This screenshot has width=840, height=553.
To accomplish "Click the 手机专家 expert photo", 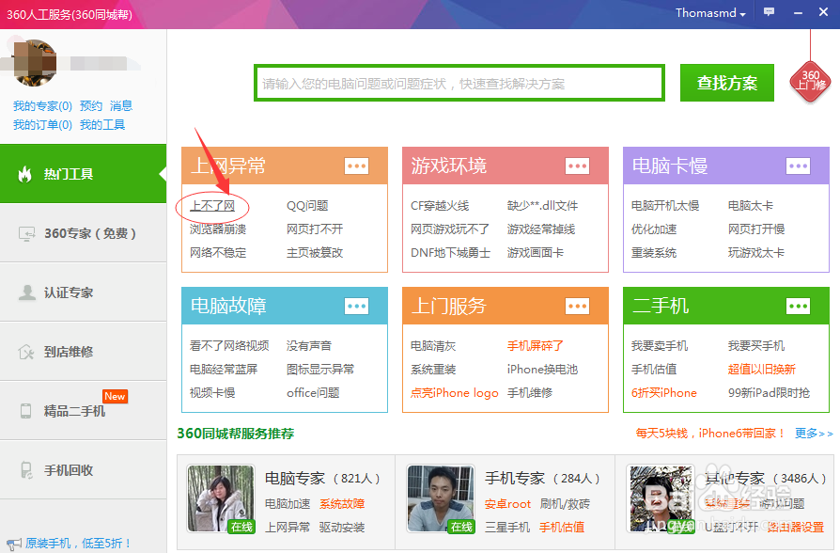I will pos(441,498).
